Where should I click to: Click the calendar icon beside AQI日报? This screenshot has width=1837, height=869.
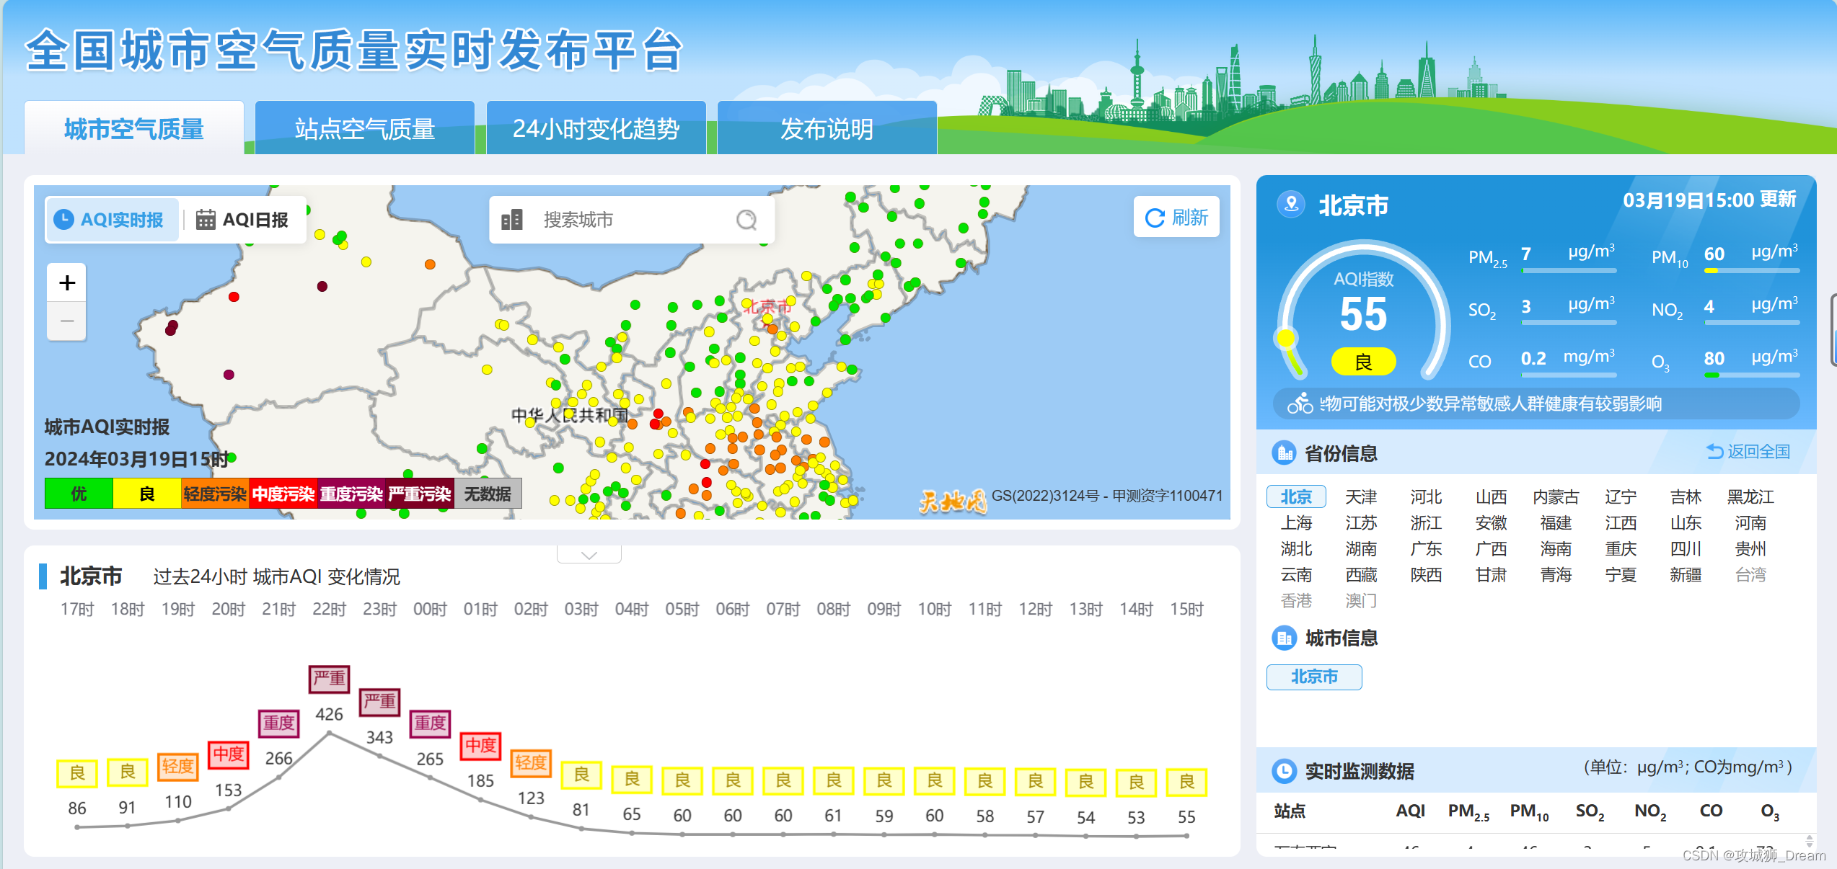click(206, 219)
